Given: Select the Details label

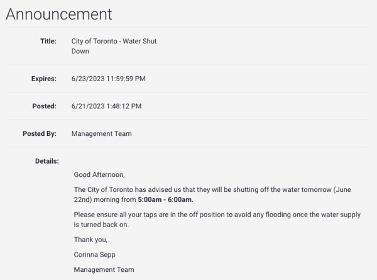Looking at the screenshot, I should (x=47, y=161).
